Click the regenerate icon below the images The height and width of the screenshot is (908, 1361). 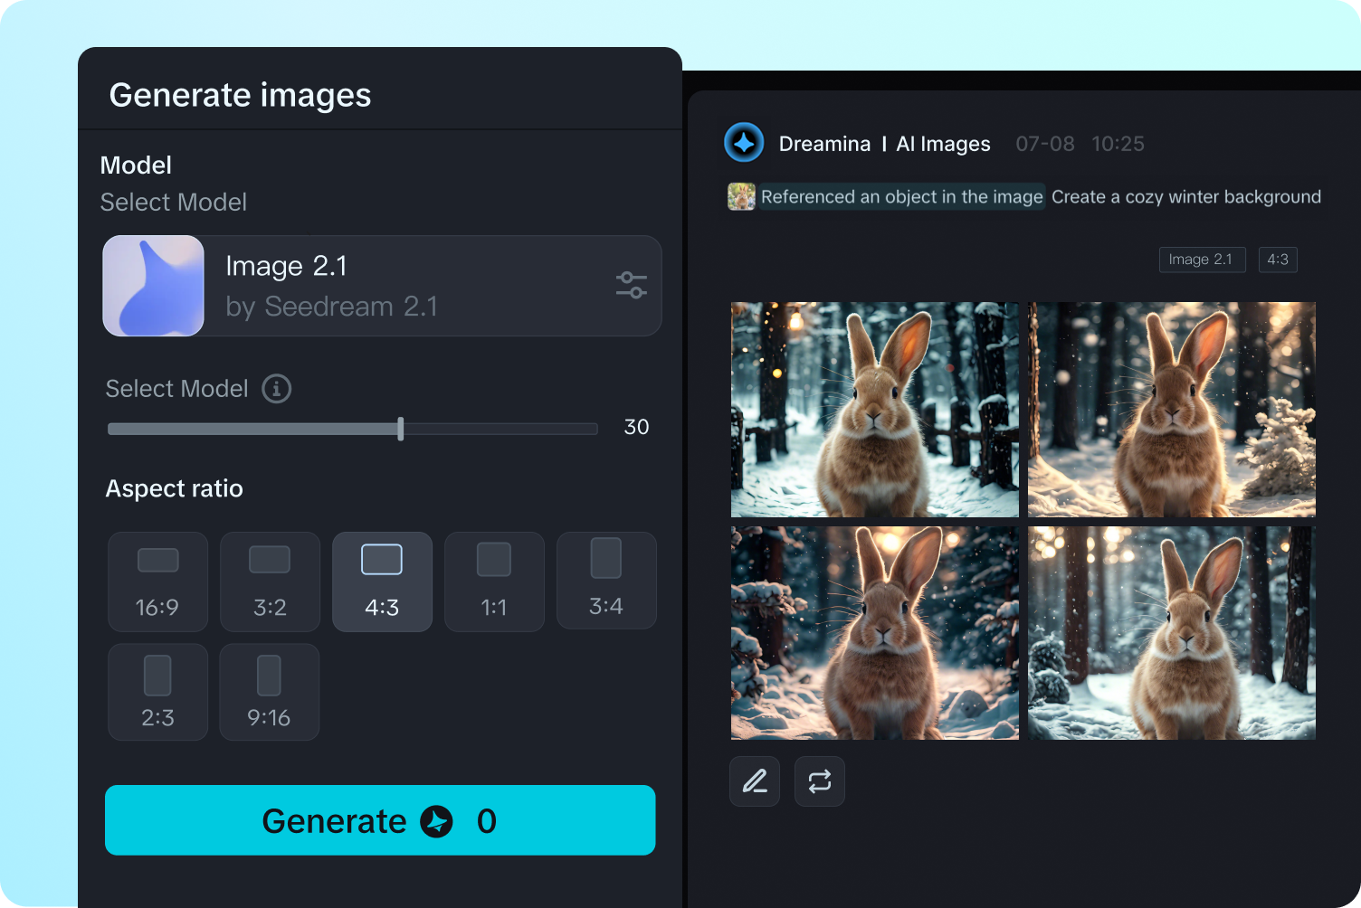819,780
